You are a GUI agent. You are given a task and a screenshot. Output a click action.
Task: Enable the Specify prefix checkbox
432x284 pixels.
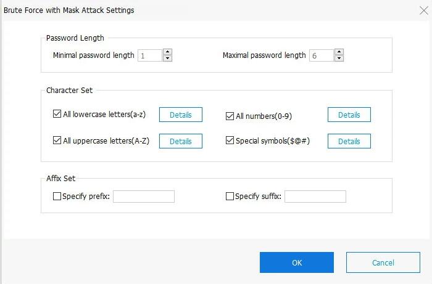pyautogui.click(x=57, y=197)
